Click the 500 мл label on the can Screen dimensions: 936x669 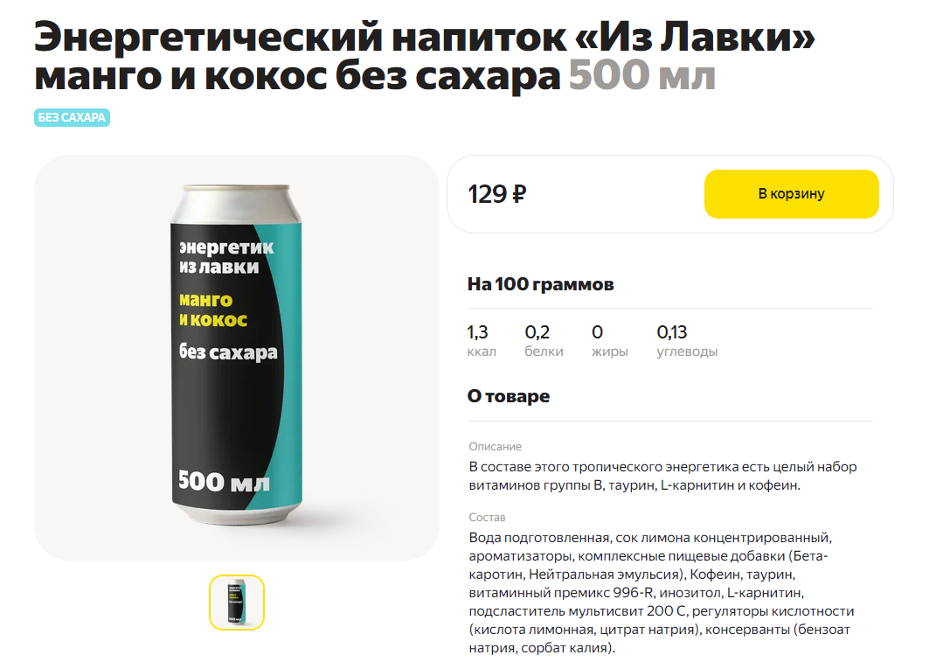224,482
